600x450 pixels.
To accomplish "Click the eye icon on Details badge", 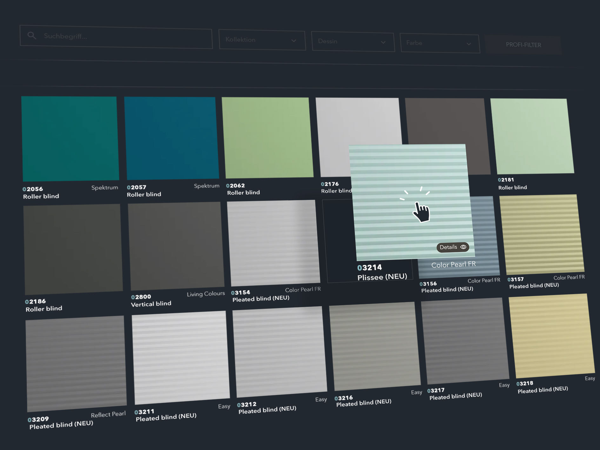I will [x=463, y=247].
